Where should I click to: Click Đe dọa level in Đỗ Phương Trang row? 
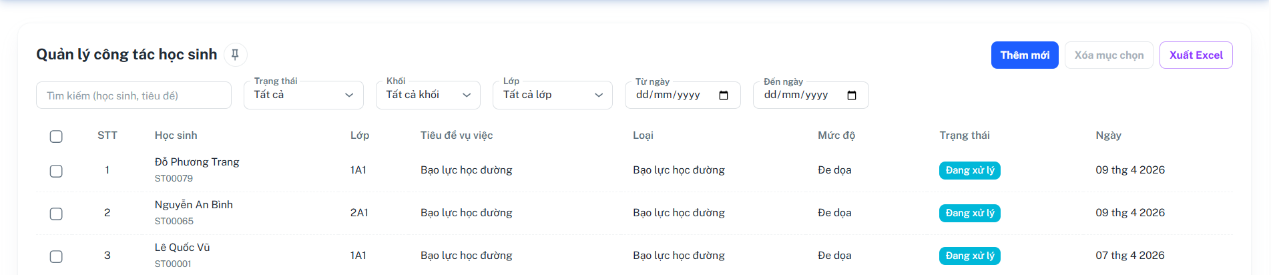(834, 170)
